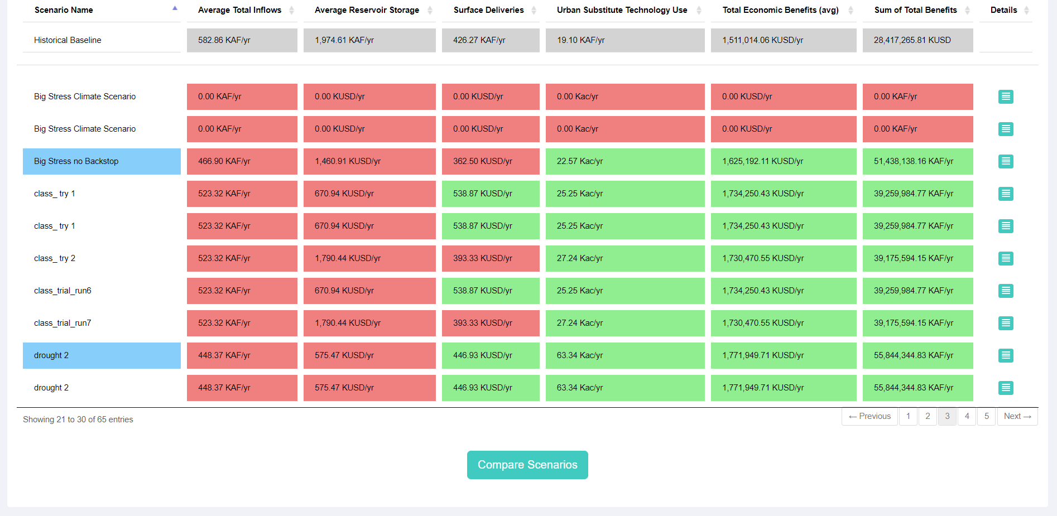Click baseline 19.10 KAF/yr technology cell
Screen dimensions: 1057x516
[x=625, y=40]
